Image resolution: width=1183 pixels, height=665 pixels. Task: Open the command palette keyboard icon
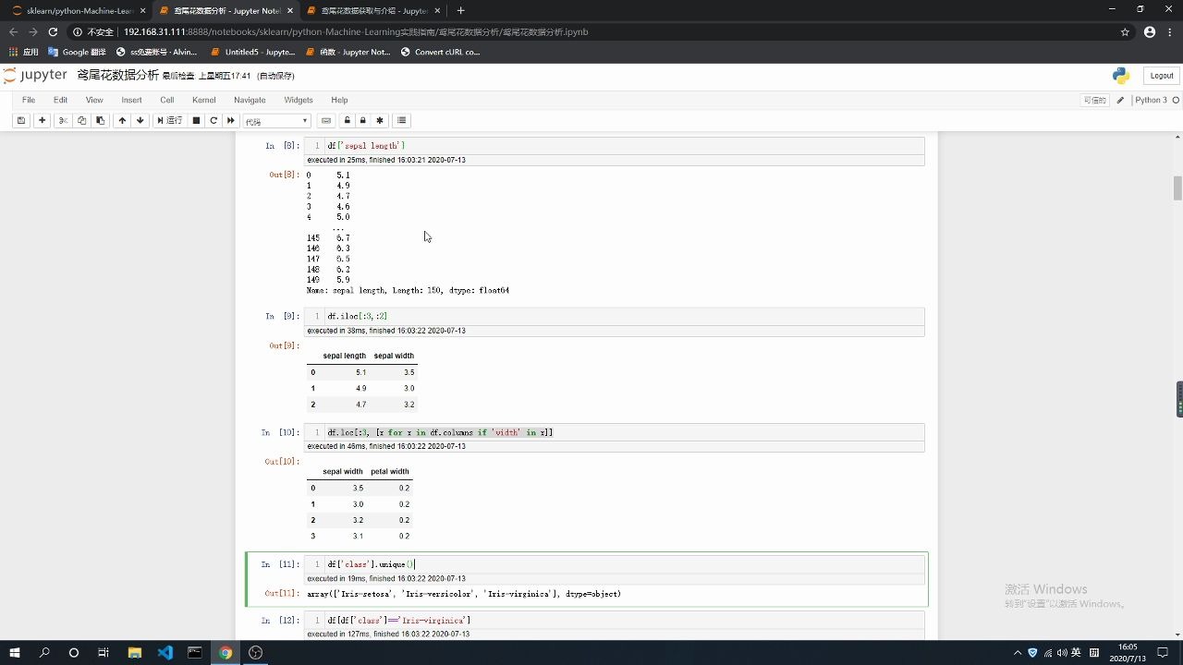325,120
